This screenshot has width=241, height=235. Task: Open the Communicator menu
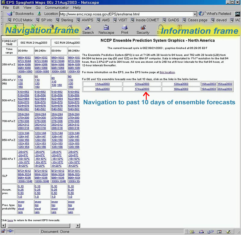click(57, 8)
